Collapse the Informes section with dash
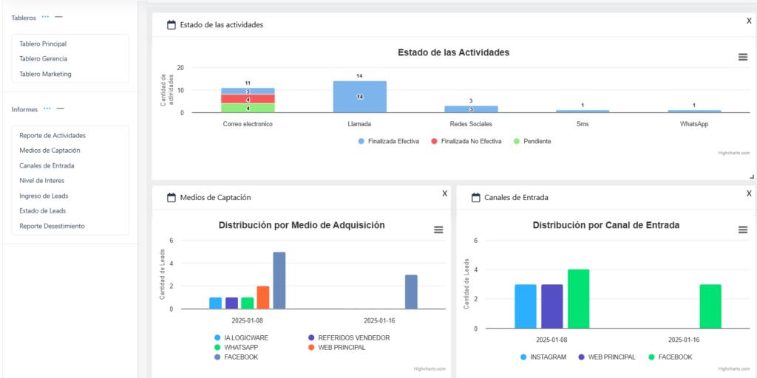 [x=61, y=109]
